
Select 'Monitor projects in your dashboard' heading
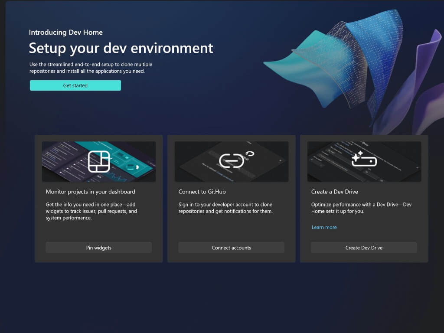click(x=91, y=192)
